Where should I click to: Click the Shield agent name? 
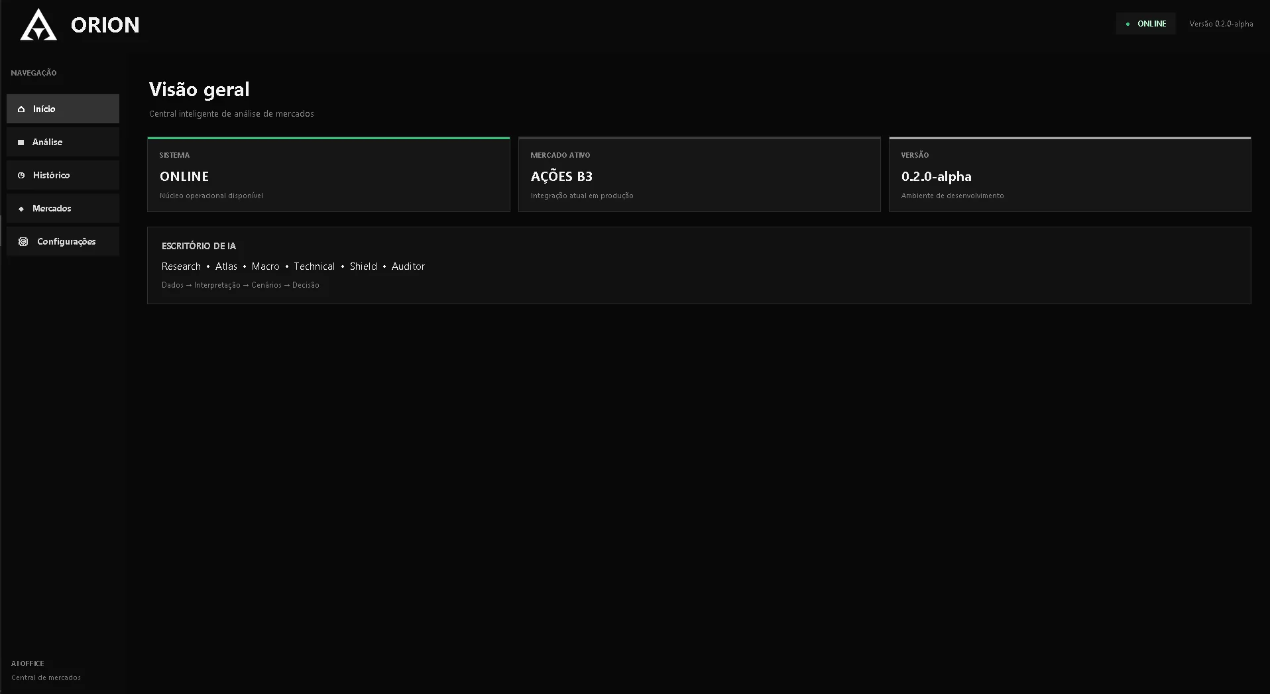coord(363,266)
